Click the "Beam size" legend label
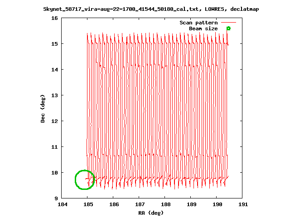The width and height of the screenshot is (290, 217). pyautogui.click(x=203, y=28)
